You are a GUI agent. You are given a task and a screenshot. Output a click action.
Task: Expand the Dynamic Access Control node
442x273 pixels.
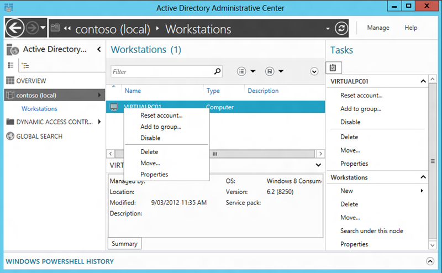[x=99, y=122]
